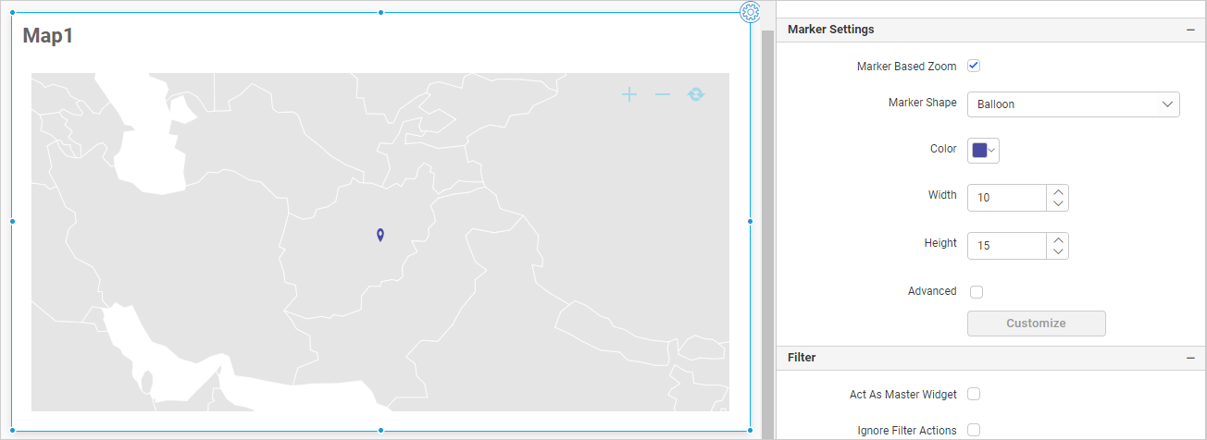The height and width of the screenshot is (440, 1207).
Task: Toggle Ignore Filter Actions checkbox
Action: pyautogui.click(x=974, y=430)
